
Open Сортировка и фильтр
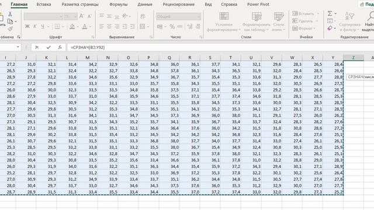pyautogui.click(x=349, y=22)
